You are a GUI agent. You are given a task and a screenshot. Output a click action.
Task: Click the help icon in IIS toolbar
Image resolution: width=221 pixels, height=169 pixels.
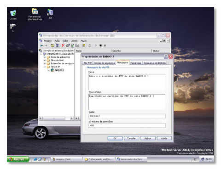pyautogui.click(x=83, y=45)
